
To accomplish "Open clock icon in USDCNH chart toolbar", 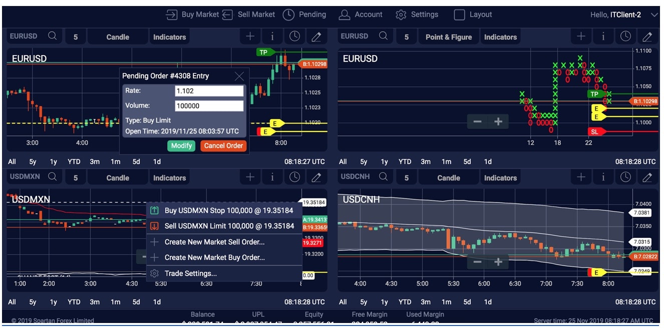I will click(625, 177).
